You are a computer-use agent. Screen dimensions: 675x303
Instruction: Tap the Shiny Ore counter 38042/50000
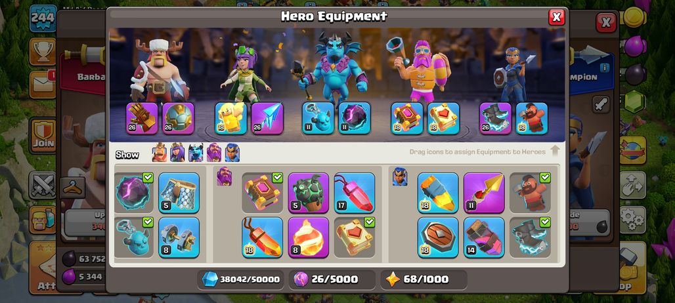coord(240,279)
